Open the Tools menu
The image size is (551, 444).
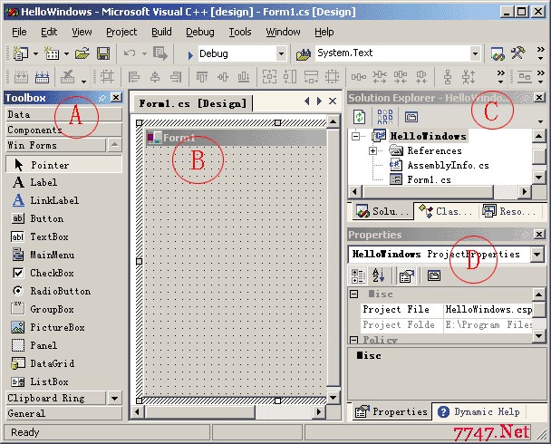[x=240, y=32]
